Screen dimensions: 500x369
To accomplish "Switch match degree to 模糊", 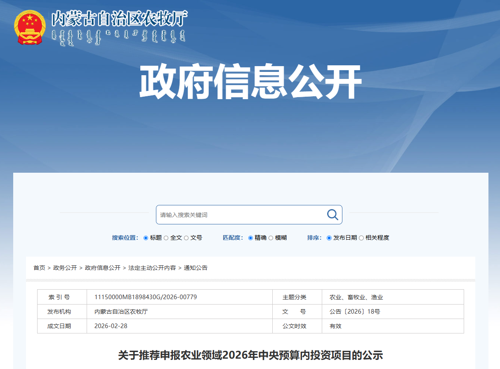I will [271, 238].
